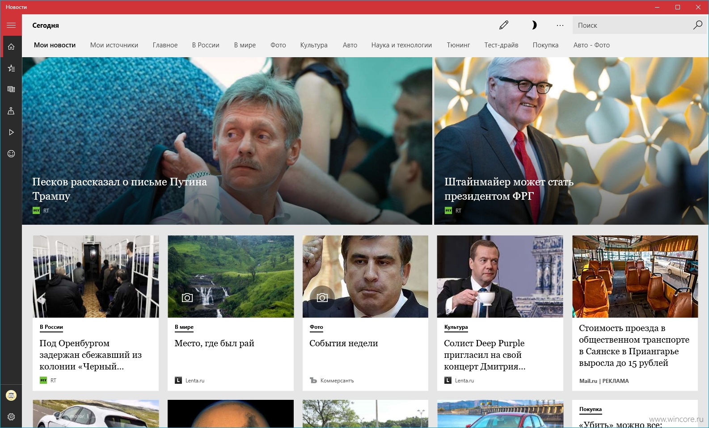Open Наука и технологии tab
Viewport: 709px width, 428px height.
(401, 45)
